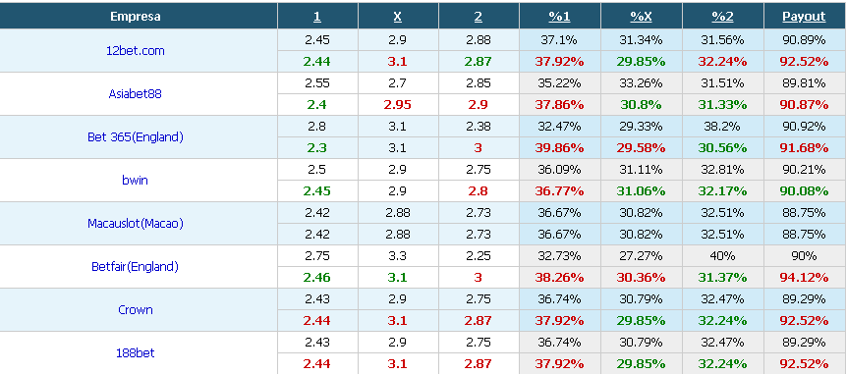Sort by the X column header

coord(398,16)
